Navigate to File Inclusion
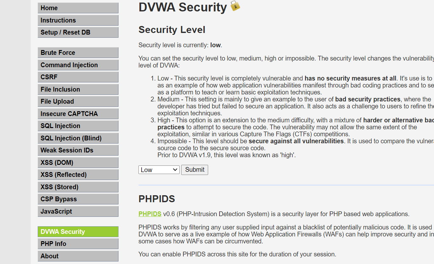The width and height of the screenshot is (434, 264). tap(78, 89)
